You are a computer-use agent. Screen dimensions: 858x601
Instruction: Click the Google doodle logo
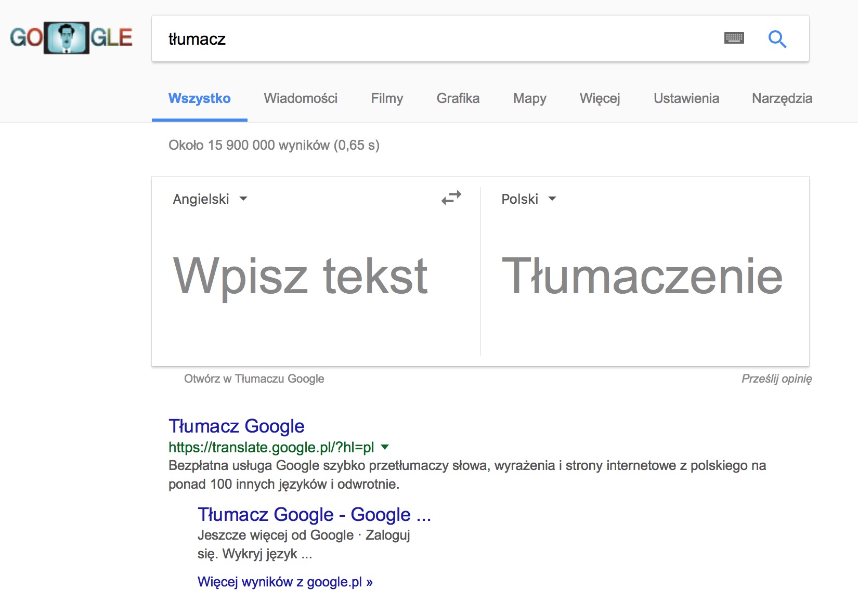point(71,38)
